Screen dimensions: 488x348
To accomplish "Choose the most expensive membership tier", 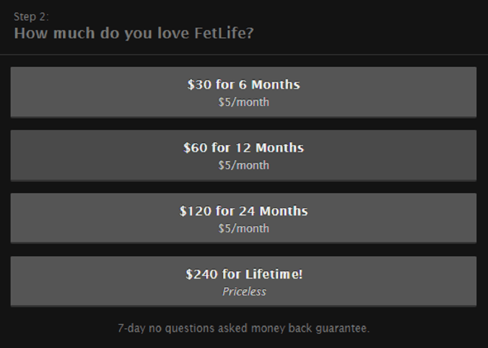I will [x=244, y=281].
